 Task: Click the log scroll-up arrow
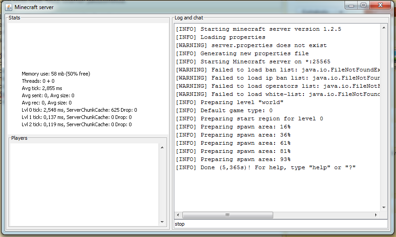point(384,28)
